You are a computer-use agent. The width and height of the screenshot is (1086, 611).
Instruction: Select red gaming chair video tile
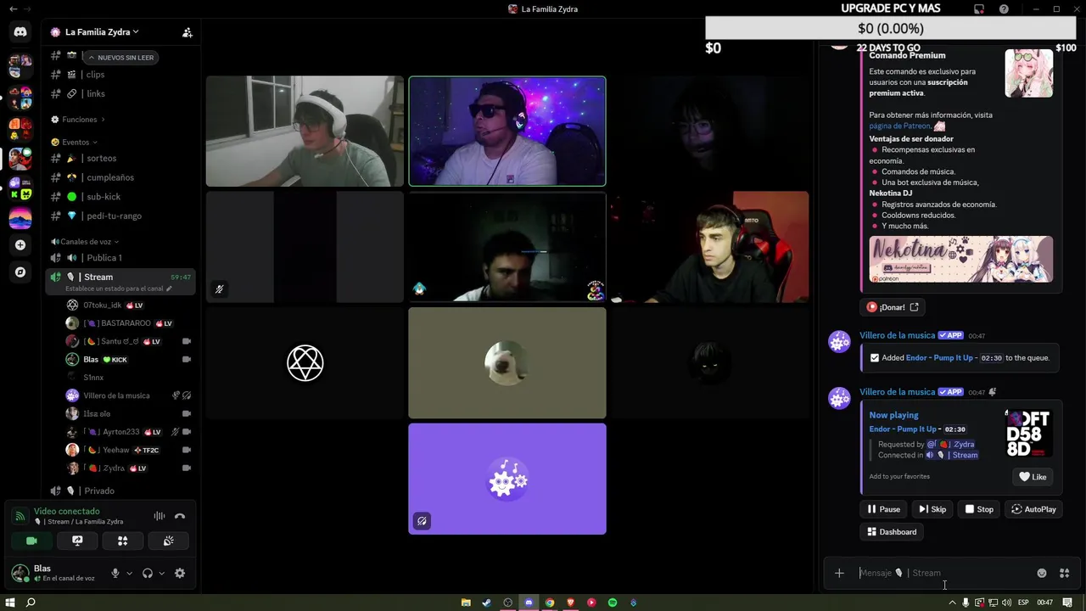(710, 247)
